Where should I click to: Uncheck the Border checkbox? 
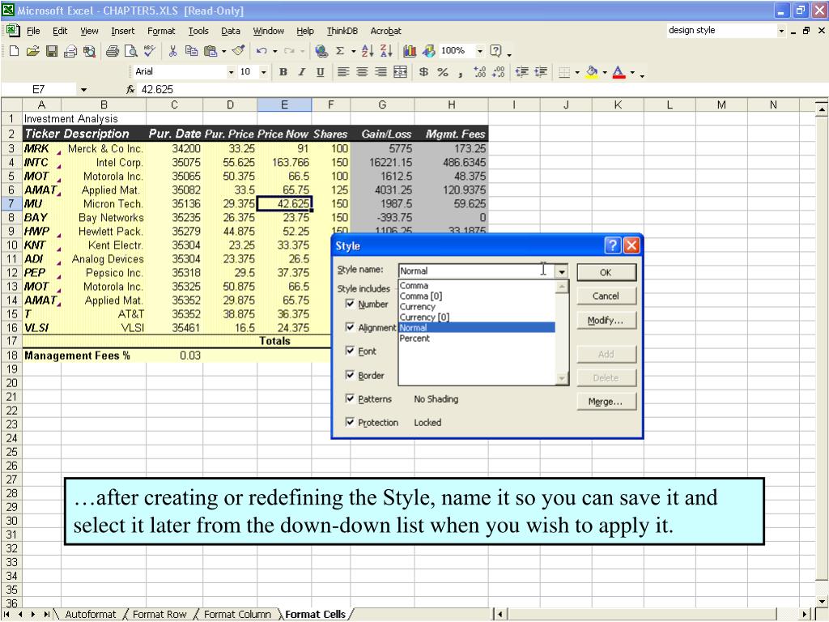click(x=350, y=375)
